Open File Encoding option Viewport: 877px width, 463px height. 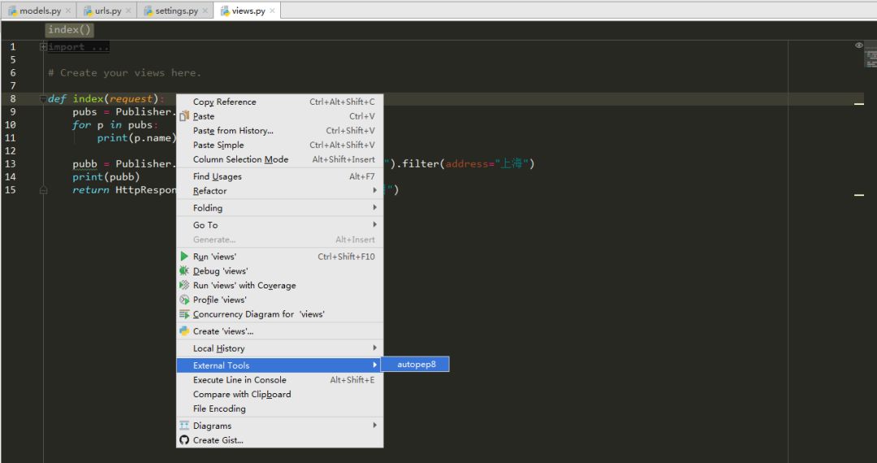coord(279,409)
